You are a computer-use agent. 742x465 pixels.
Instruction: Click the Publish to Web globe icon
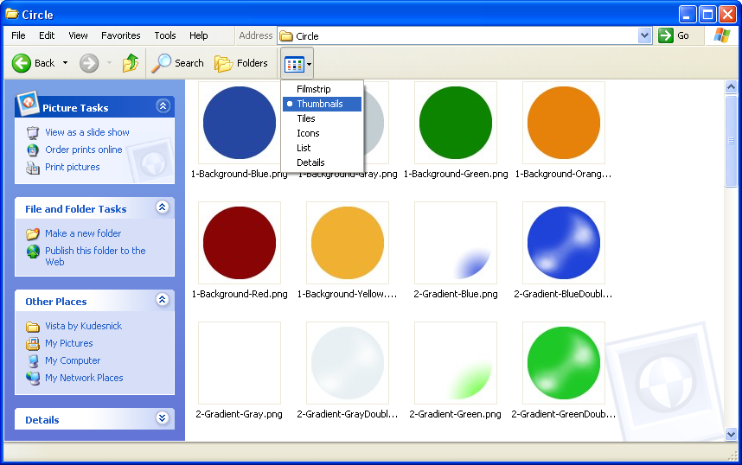tap(33, 252)
